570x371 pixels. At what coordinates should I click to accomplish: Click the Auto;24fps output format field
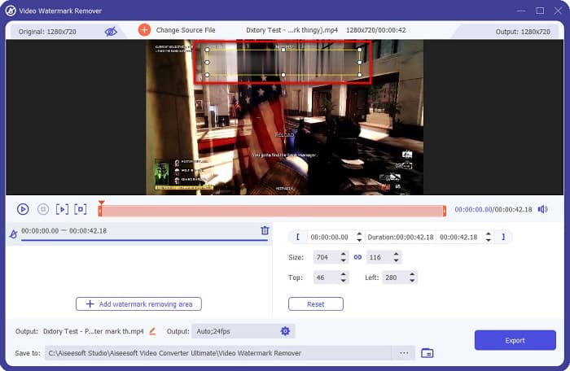[235, 331]
